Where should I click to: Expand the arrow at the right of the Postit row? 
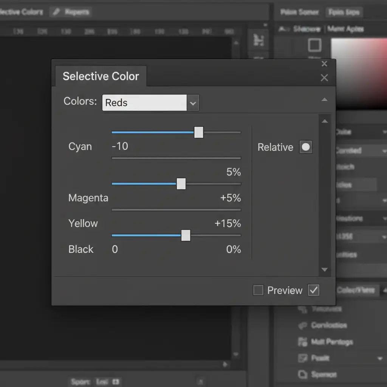pyautogui.click(x=380, y=358)
